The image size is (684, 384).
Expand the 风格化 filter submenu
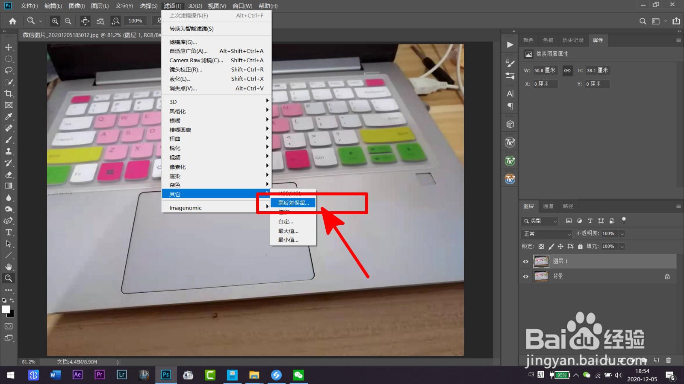point(216,111)
